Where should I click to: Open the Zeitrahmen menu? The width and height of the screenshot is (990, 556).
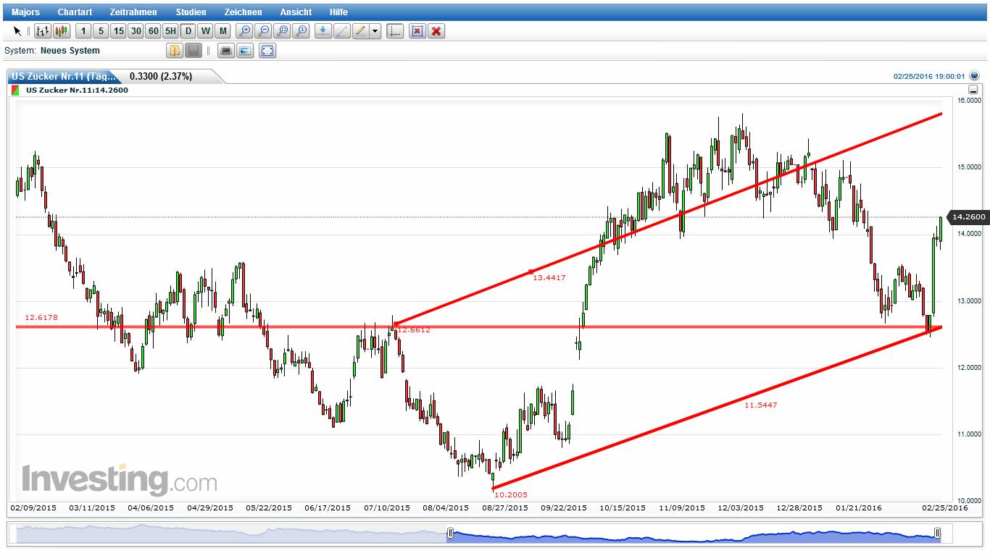(x=133, y=12)
